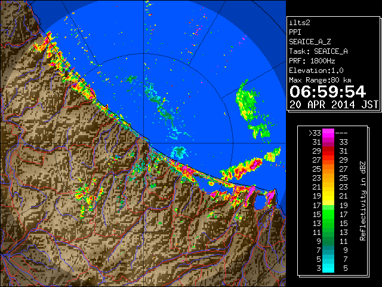
Task: Click the date '20 APR 2014 JST'
Action: [x=334, y=105]
